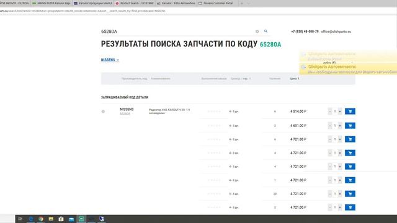Switch to the Nissens Customer Portal tab
Image resolution: width=397 pixels, height=223 pixels.
click(218, 3)
